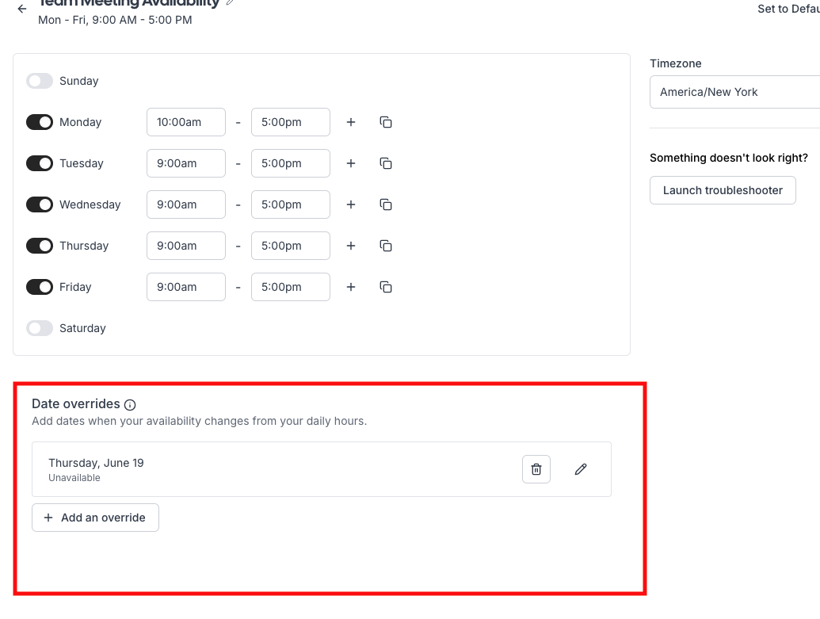Open Wednesday's 9:00am start time dropdown
This screenshot has height=619, width=820.
[x=186, y=204]
